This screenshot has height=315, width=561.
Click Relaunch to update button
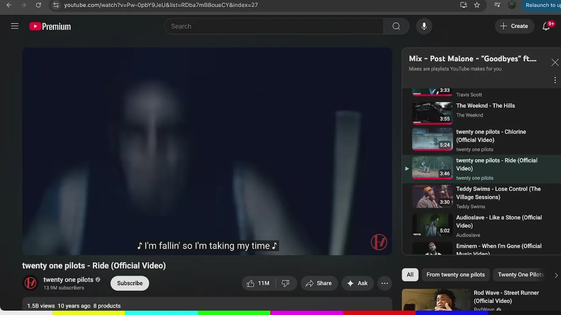(543, 5)
